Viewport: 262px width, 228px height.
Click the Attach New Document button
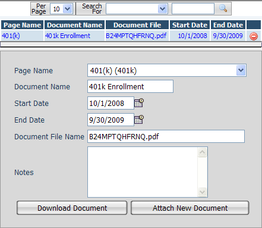pyautogui.click(x=190, y=208)
